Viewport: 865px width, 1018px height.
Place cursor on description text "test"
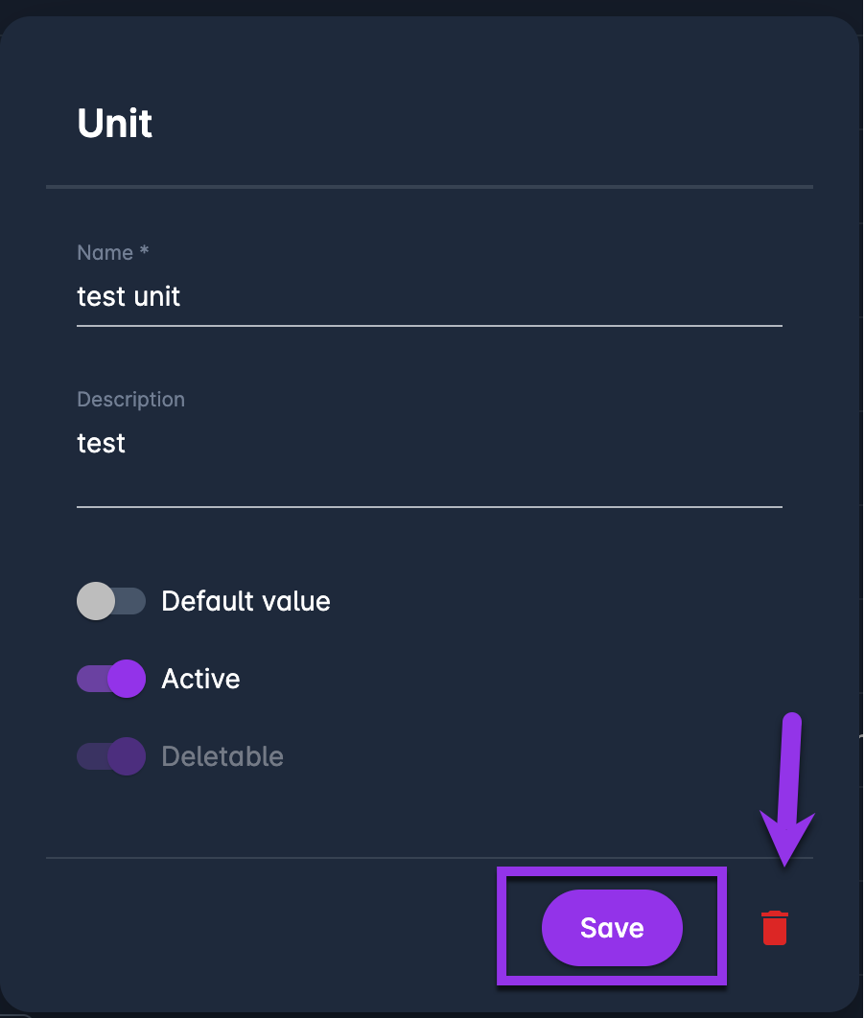pos(101,444)
